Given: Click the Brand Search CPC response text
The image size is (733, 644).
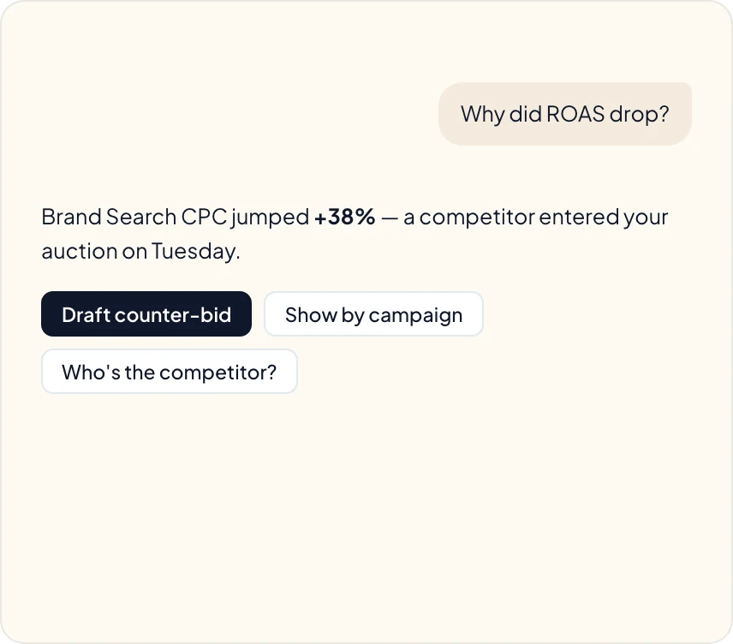Looking at the screenshot, I should [355, 234].
